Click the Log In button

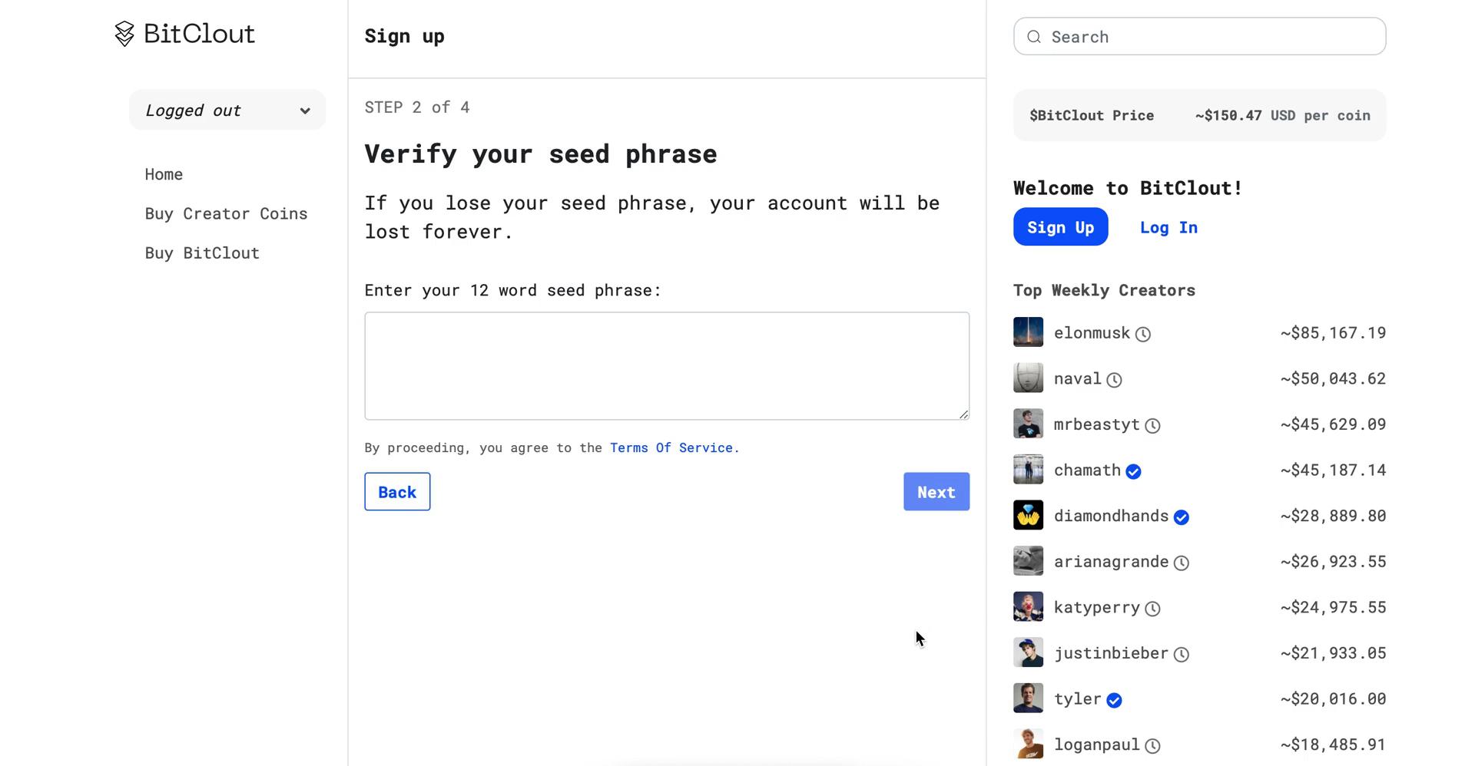tap(1168, 226)
